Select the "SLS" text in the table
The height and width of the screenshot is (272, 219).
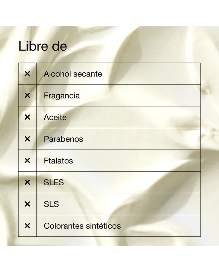pyautogui.click(x=51, y=204)
